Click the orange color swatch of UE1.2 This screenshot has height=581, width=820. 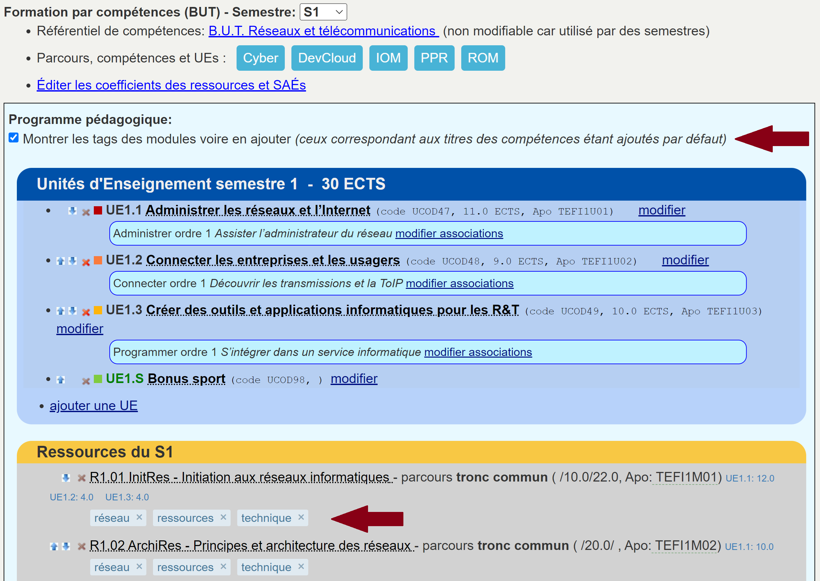point(98,260)
